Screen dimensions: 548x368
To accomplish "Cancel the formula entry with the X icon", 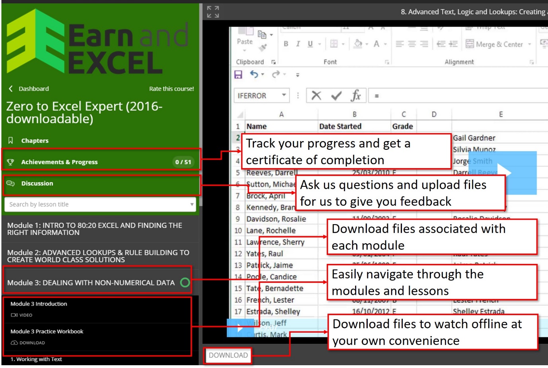I will pyautogui.click(x=316, y=95).
